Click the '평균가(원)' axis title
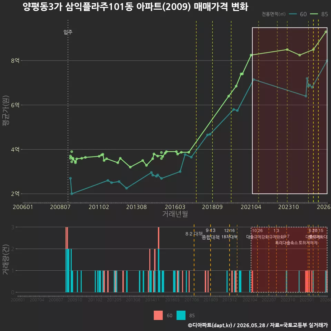The width and height of the screenshot is (331, 331). [x=6, y=111]
